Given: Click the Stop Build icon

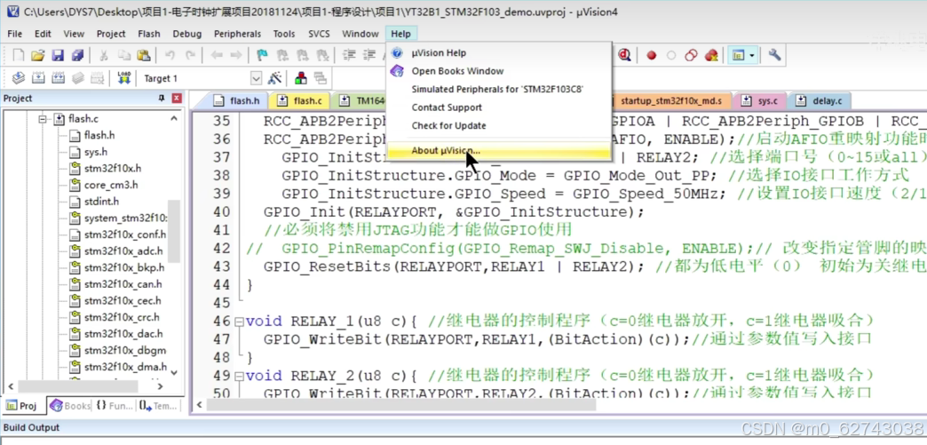Looking at the screenshot, I should pyautogui.click(x=98, y=78).
